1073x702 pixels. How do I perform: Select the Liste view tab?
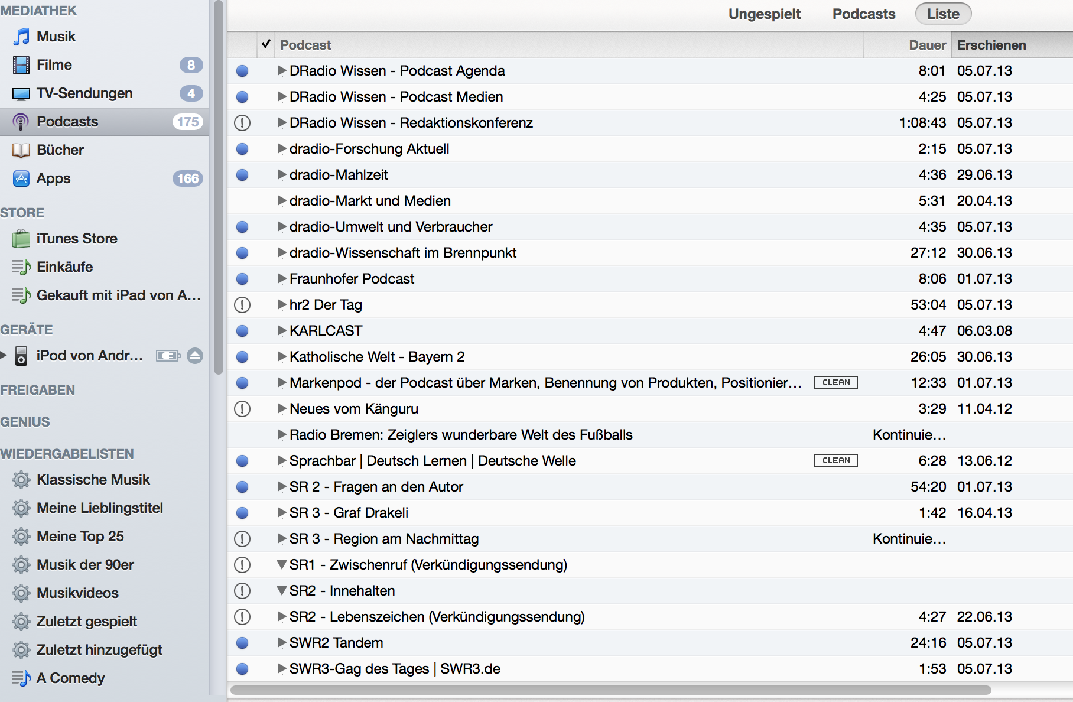tap(943, 14)
